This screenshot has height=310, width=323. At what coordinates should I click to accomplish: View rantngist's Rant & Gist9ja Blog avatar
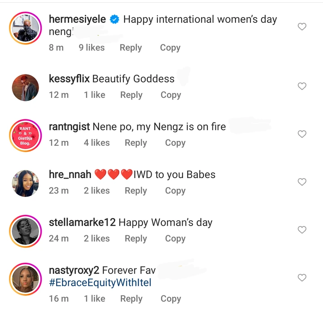(x=25, y=135)
